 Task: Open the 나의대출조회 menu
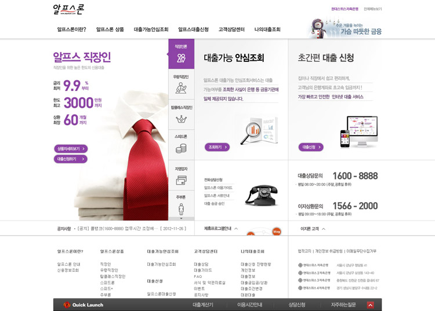(267, 30)
